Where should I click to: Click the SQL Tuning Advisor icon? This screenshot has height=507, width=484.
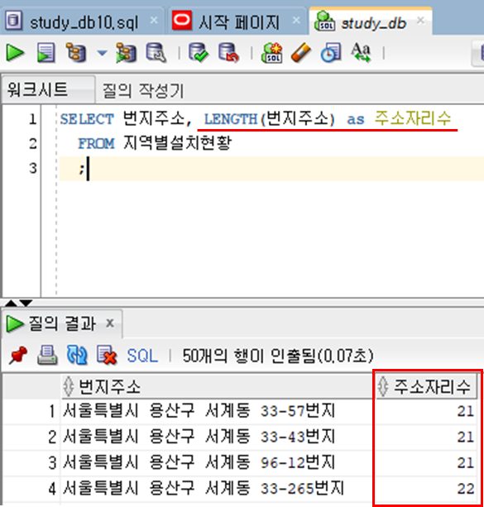pos(156,53)
